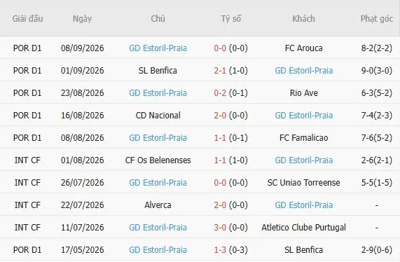The height and width of the screenshot is (262, 400).
Task: Click the Khách column header
Action: point(303,19)
